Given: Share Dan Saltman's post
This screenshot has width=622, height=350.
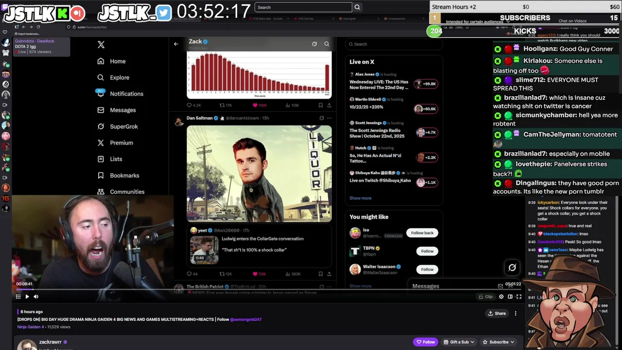Looking at the screenshot, I should click(329, 274).
